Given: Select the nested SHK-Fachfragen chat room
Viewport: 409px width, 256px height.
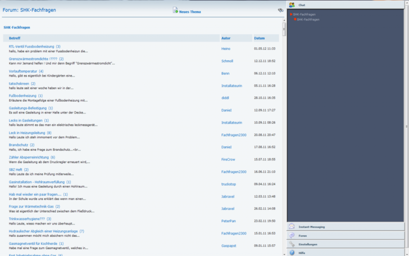Looking at the screenshot, I should 308,19.
